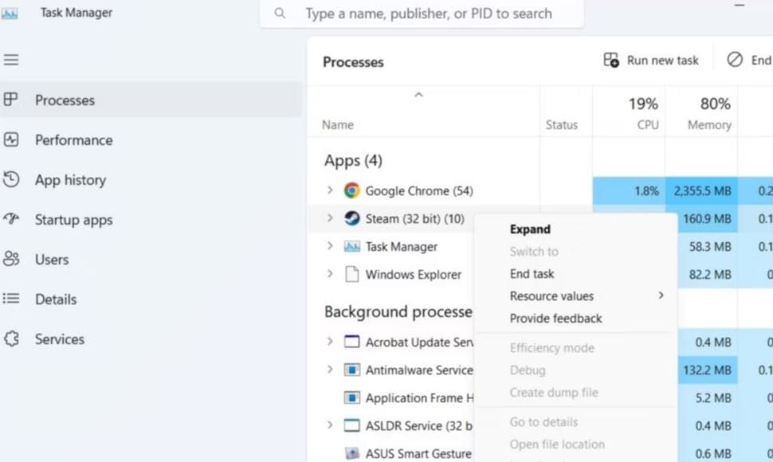
Task: Sort processes by the Memory column
Action: (708, 113)
